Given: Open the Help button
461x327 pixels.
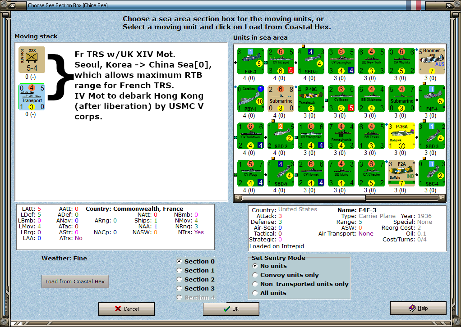Looking at the screenshot, I should click(418, 308).
